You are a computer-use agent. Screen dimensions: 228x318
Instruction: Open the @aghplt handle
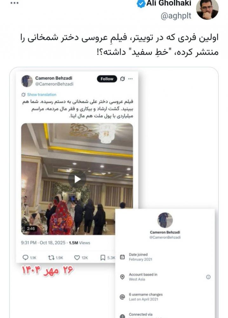point(176,16)
